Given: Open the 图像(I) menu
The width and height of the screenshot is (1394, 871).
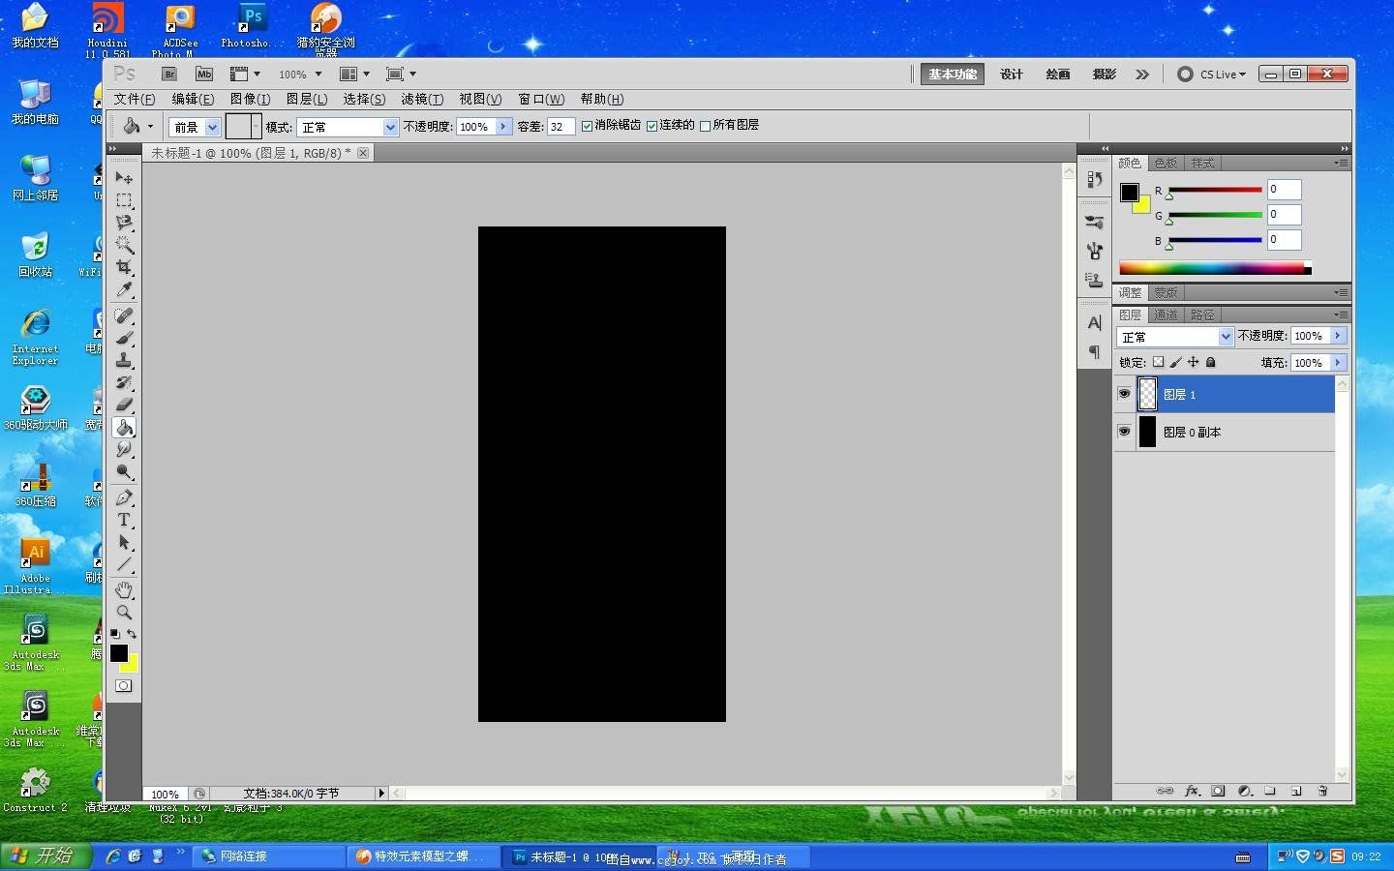Looking at the screenshot, I should tap(250, 99).
